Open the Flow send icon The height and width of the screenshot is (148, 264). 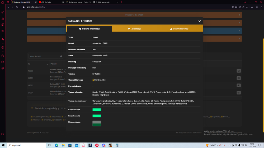click(x=243, y=7)
